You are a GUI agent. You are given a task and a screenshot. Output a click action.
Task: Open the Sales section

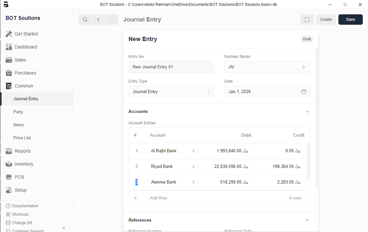click(20, 60)
